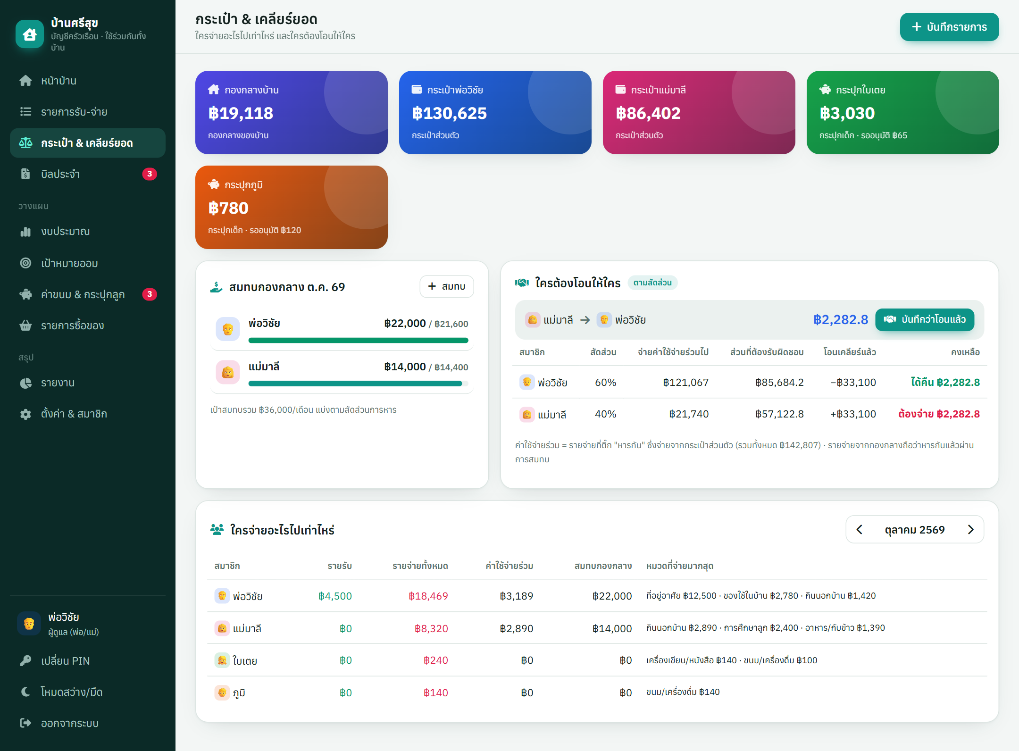Click the logout icon ออกจากระบบ
Image resolution: width=1019 pixels, height=751 pixels.
click(x=25, y=723)
